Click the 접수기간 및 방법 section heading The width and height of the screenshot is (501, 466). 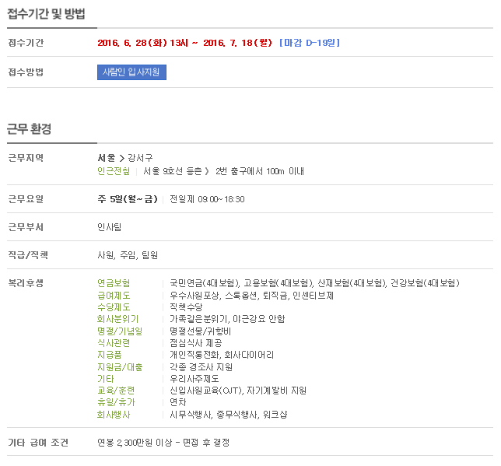pos(46,14)
